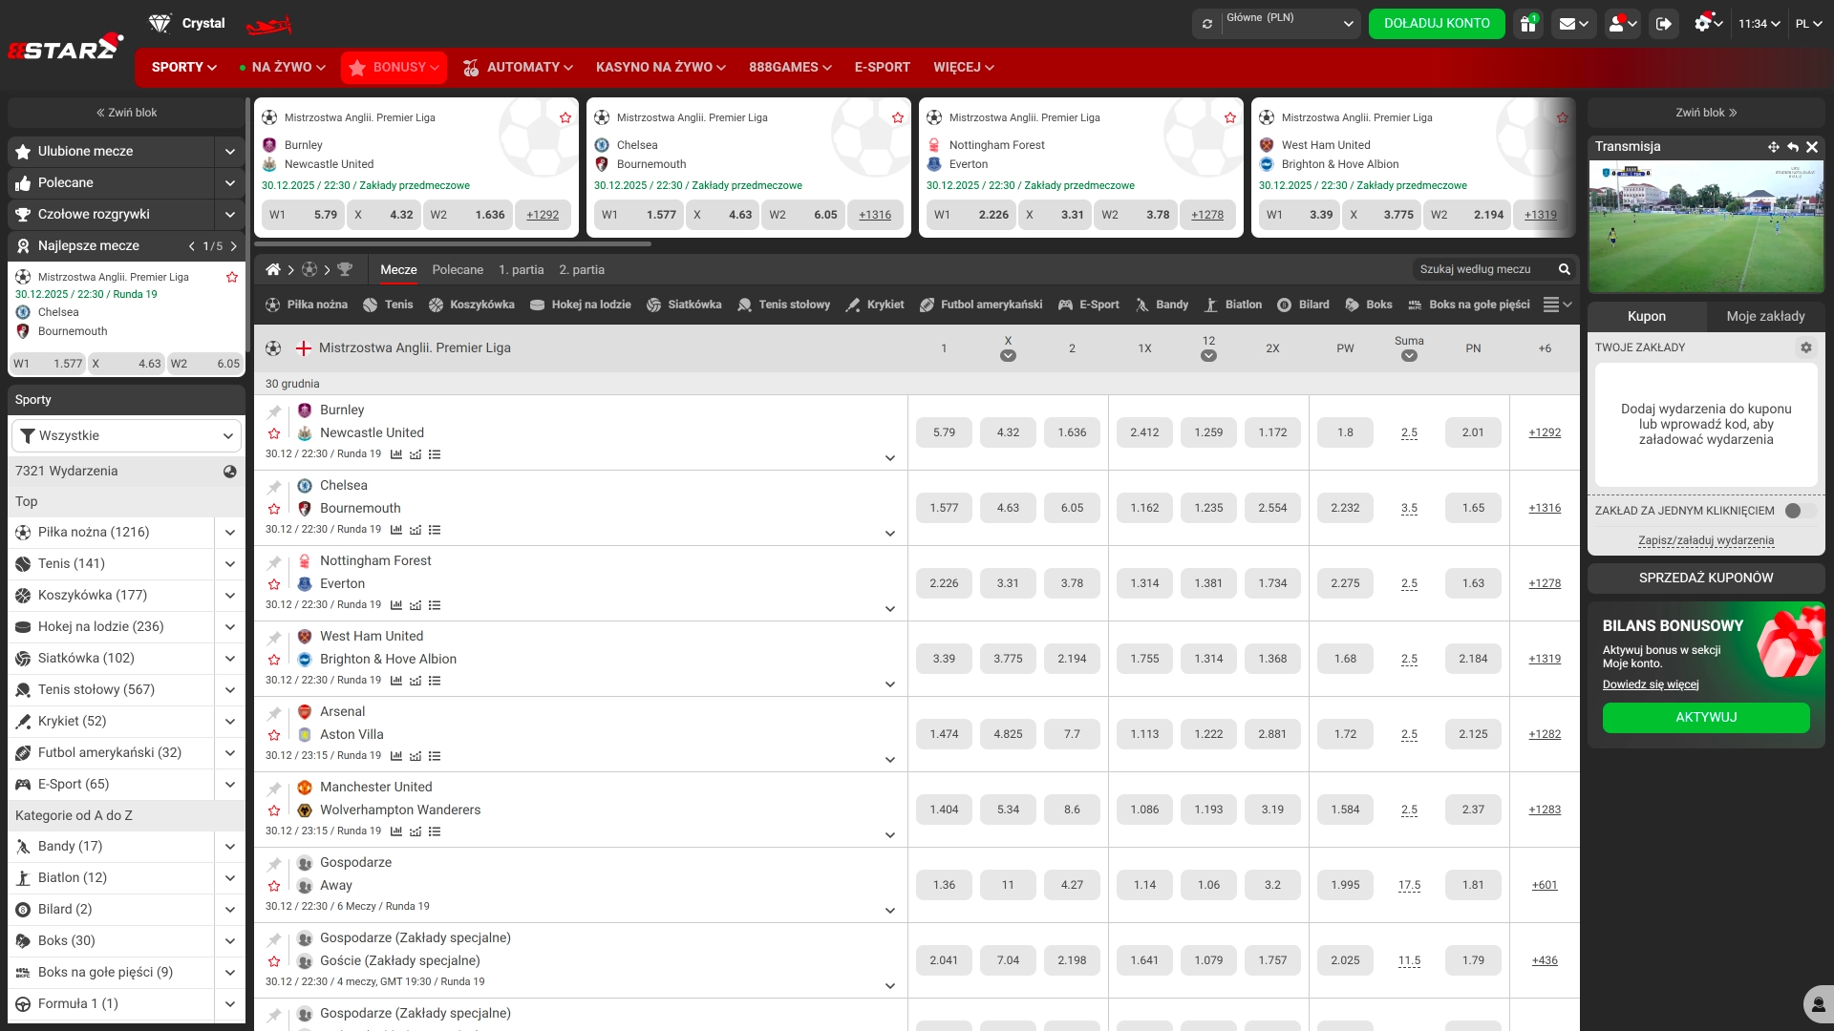The image size is (1834, 1031).
Task: Toggle Zakład za jednym kliknięciem switch
Action: click(x=1800, y=511)
